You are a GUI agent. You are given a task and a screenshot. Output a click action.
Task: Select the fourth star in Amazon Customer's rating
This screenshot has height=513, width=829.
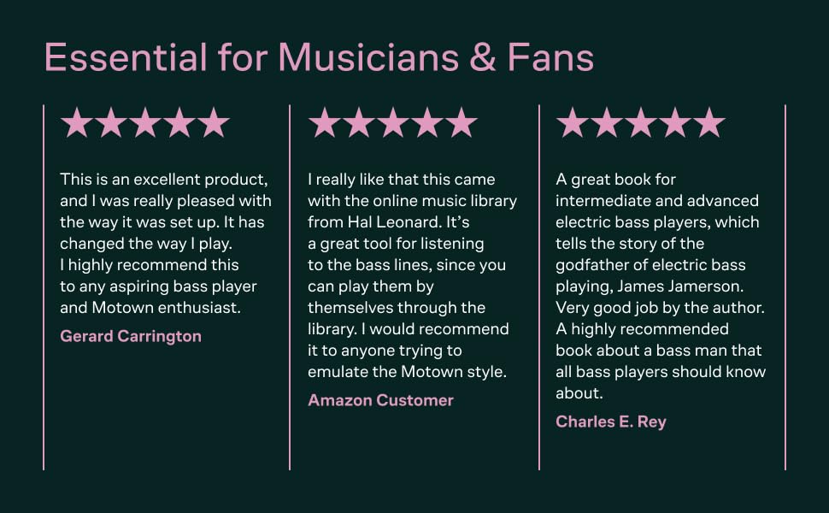tap(427, 123)
